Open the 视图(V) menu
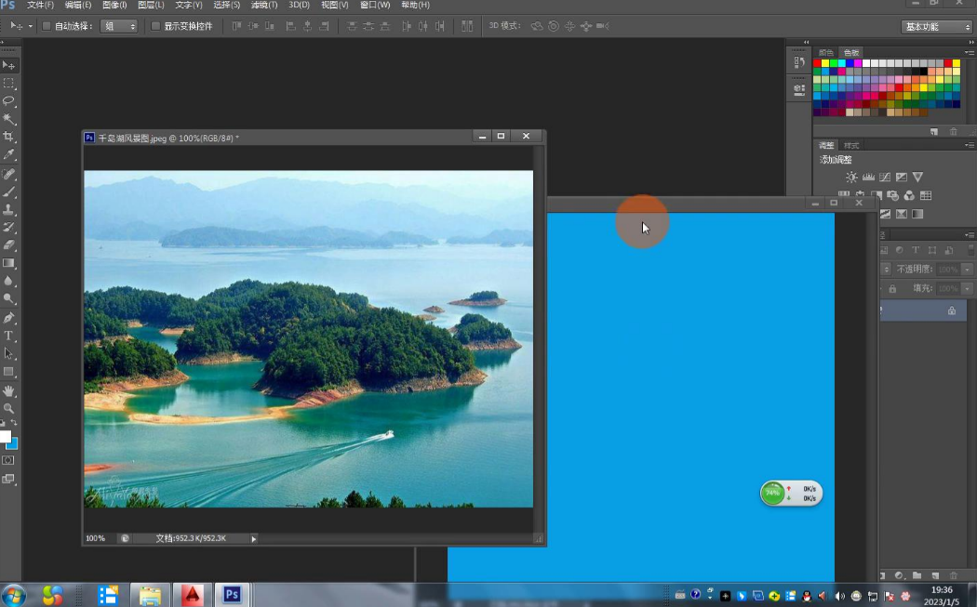977x607 pixels. point(335,5)
